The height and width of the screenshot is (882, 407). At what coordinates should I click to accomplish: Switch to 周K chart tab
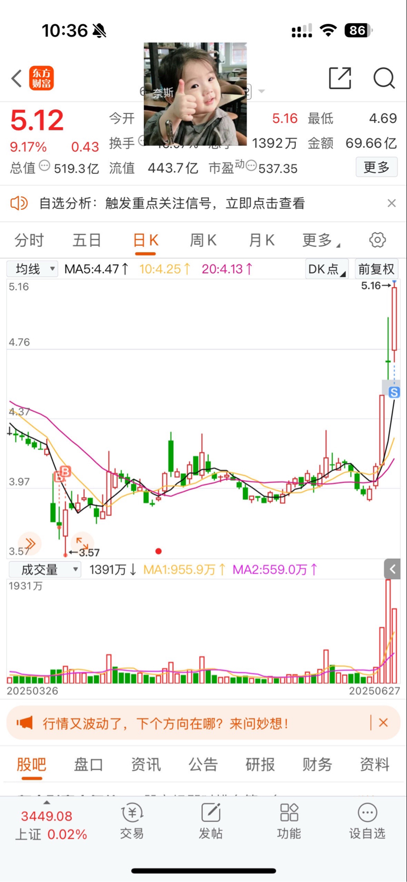(203, 240)
